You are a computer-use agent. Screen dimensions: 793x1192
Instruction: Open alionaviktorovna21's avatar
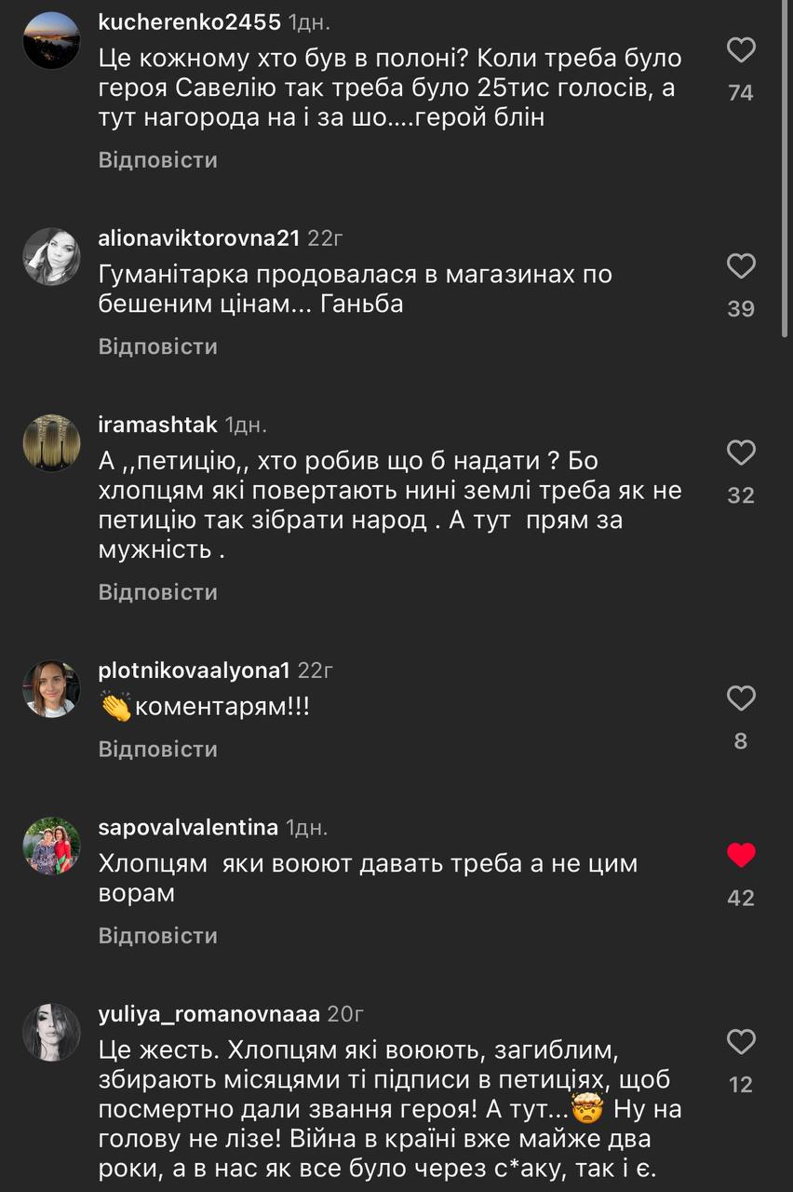click(51, 256)
